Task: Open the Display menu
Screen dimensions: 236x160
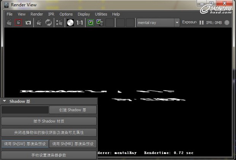Action: tap(84, 14)
